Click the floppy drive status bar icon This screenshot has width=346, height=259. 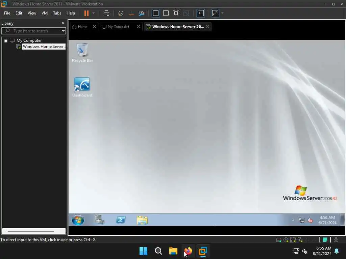point(293,240)
